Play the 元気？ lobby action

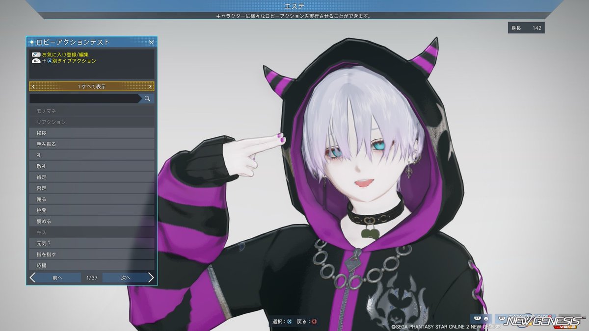[x=92, y=244]
